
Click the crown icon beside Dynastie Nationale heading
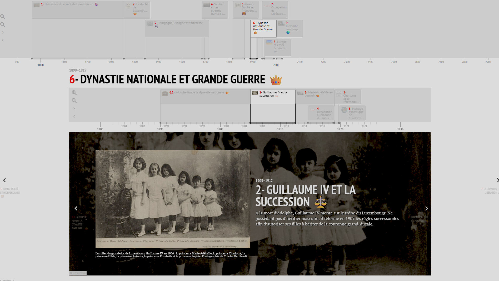(276, 80)
